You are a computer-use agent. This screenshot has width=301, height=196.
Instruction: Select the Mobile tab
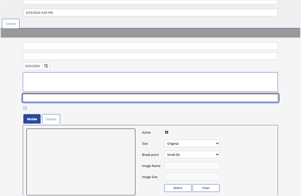pos(32,119)
